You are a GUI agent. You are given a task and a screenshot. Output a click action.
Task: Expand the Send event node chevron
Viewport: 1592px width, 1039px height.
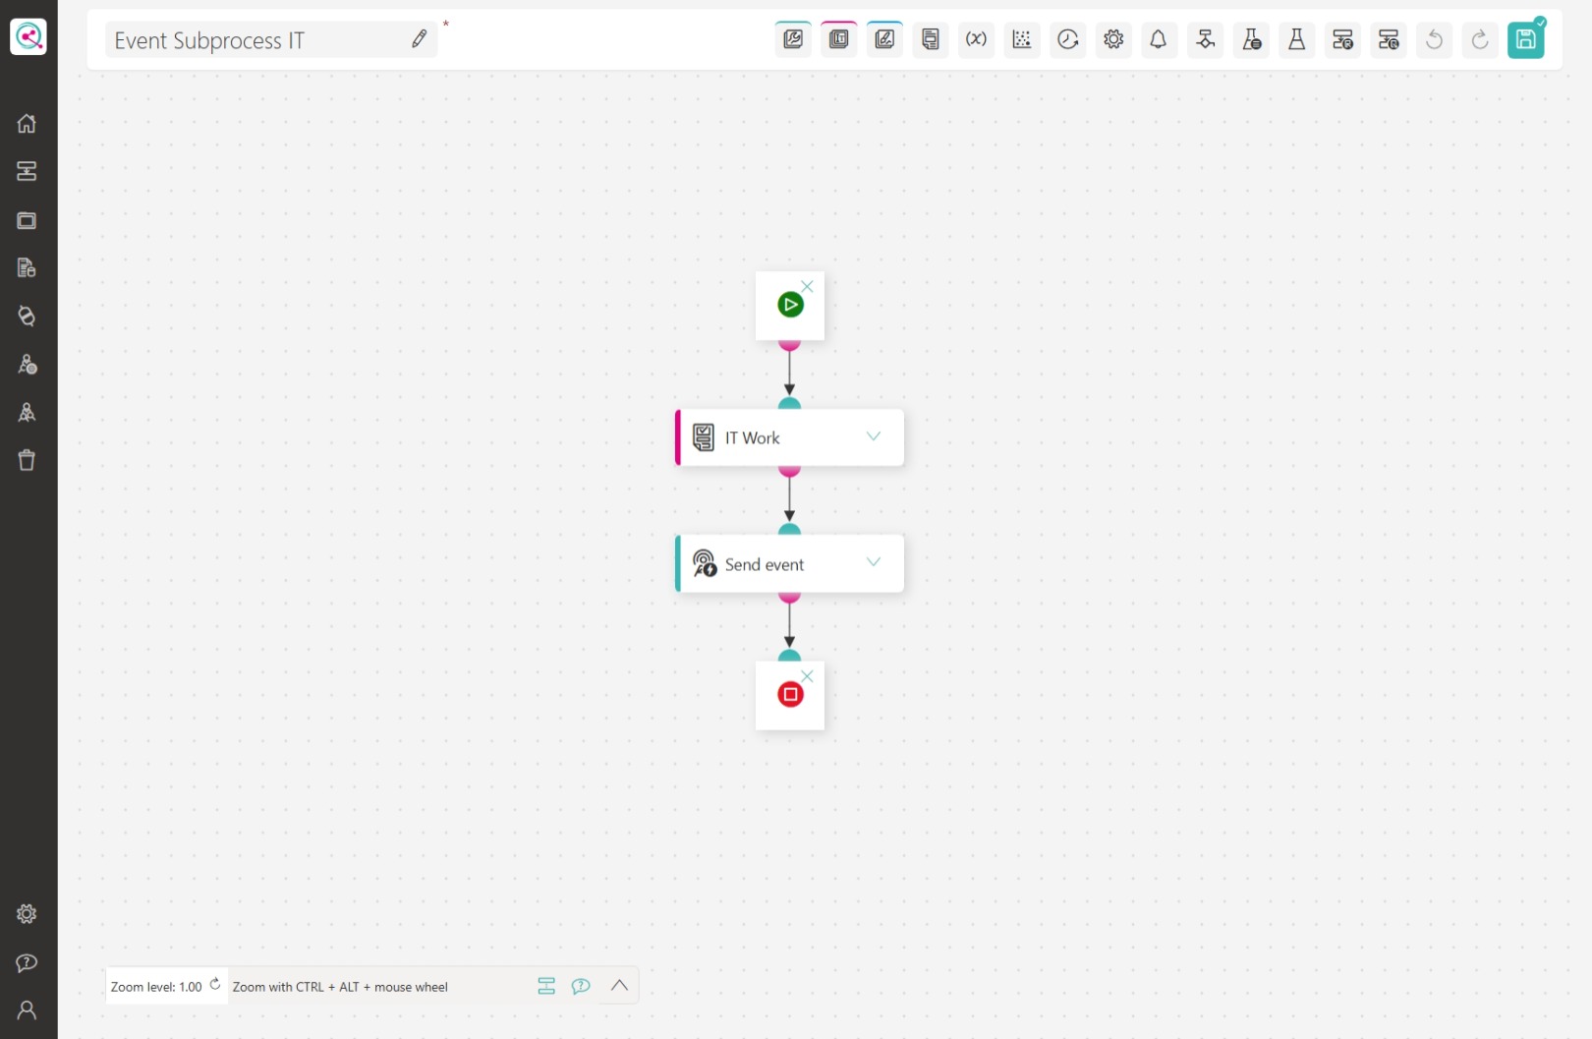tap(873, 562)
